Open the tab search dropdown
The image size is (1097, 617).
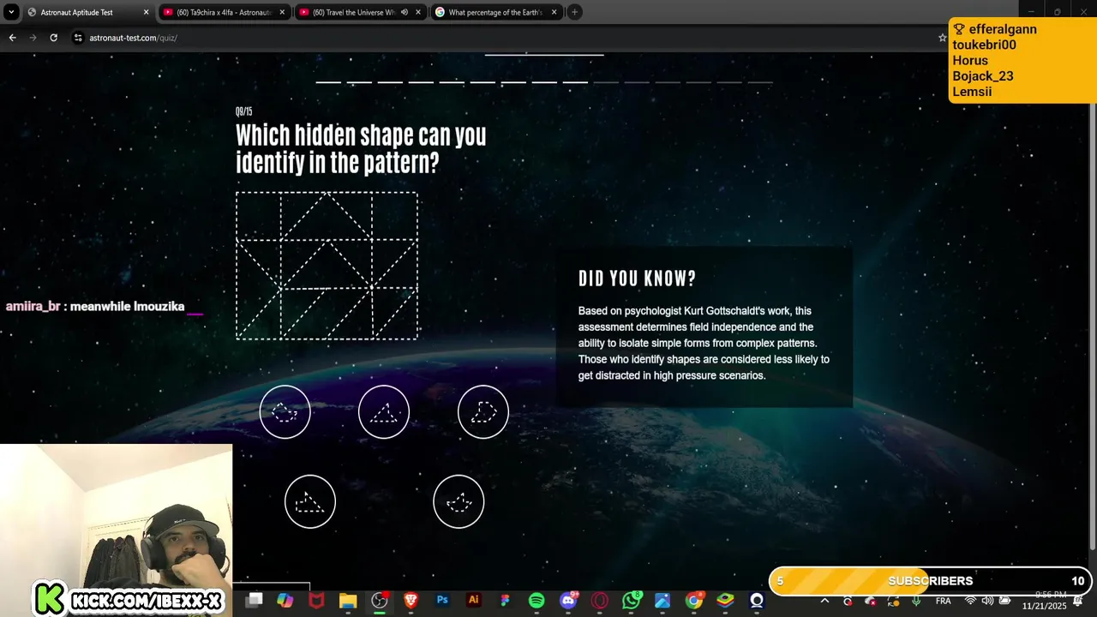click(11, 12)
